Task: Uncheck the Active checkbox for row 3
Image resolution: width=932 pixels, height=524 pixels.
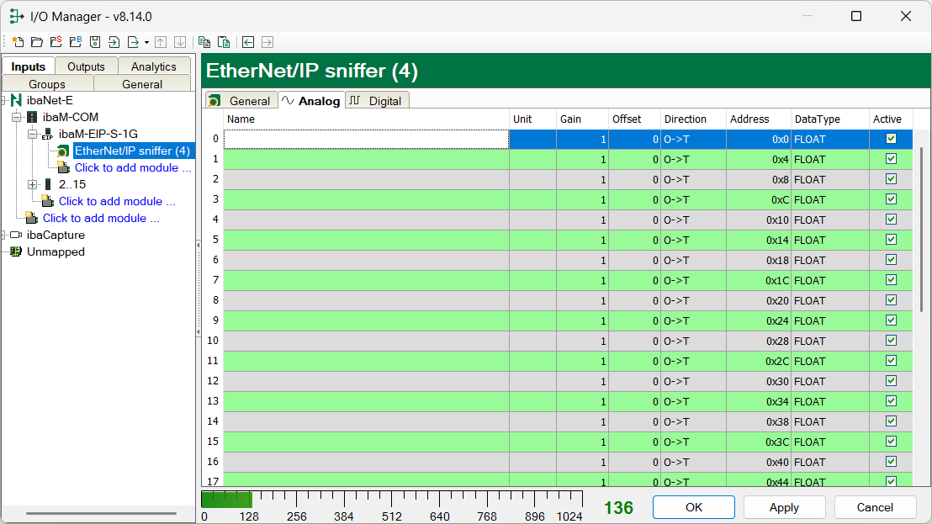Action: pos(891,199)
